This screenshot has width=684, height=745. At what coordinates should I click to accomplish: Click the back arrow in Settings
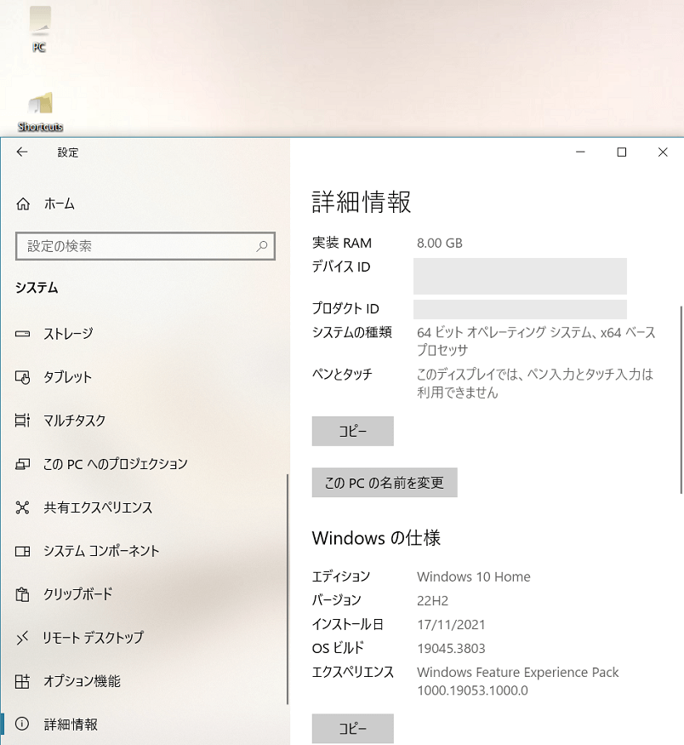[x=22, y=152]
